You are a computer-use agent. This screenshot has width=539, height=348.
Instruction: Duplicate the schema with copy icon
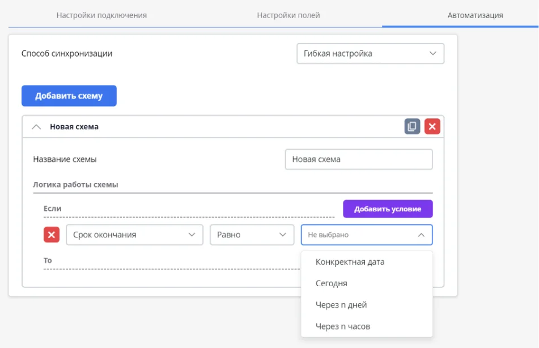pos(412,126)
